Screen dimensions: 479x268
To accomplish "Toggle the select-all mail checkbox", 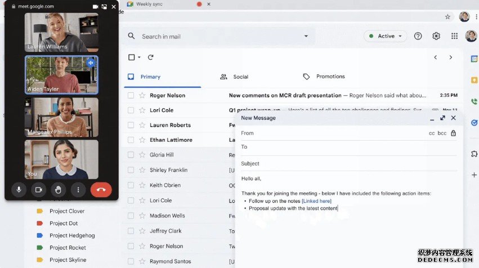I will [x=132, y=57].
